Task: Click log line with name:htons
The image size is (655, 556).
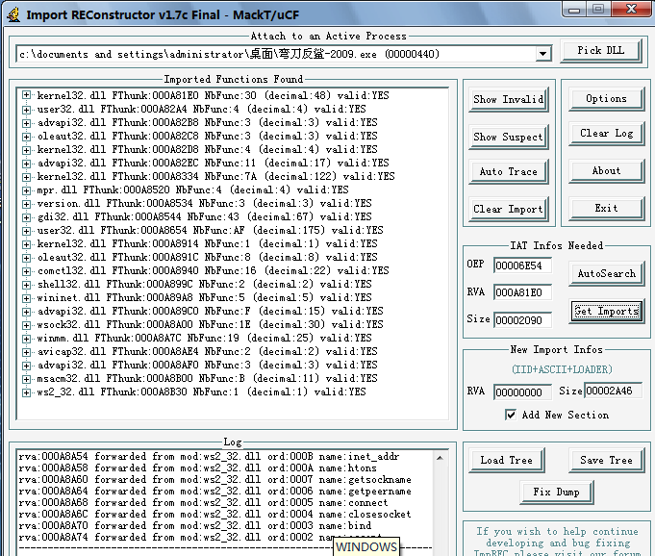Action: click(197, 468)
